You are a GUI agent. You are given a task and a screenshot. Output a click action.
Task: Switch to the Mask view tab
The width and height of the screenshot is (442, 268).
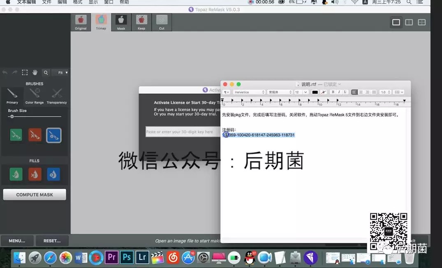121,22
